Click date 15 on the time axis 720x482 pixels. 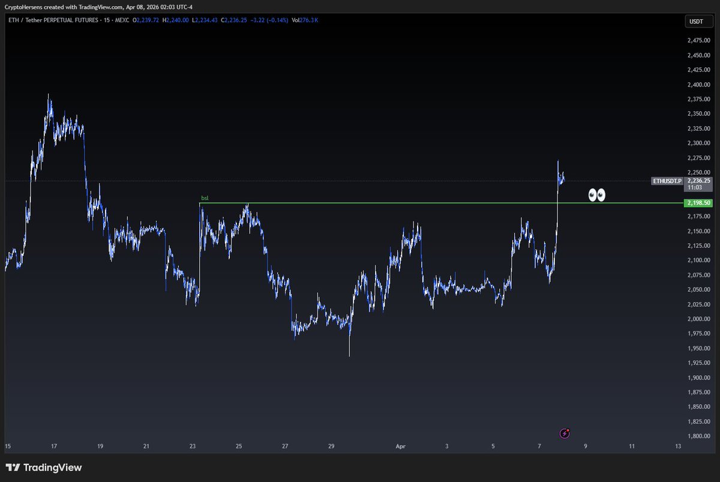coord(8,447)
